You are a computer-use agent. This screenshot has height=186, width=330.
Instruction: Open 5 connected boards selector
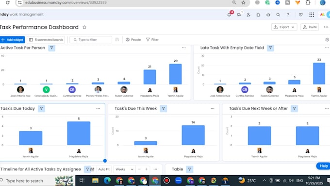click(46, 40)
